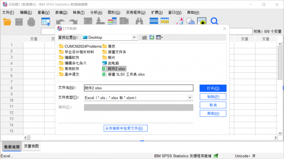Open the 查看(V) menu
This screenshot has width=284, height=159.
44,12
